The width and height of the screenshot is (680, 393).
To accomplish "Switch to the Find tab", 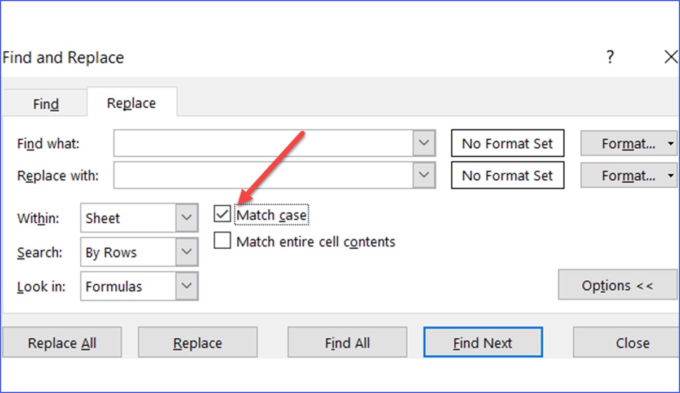I will [45, 103].
